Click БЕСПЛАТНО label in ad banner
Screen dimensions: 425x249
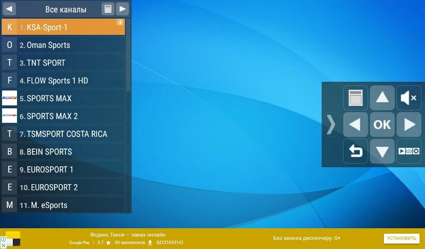[x=170, y=242]
